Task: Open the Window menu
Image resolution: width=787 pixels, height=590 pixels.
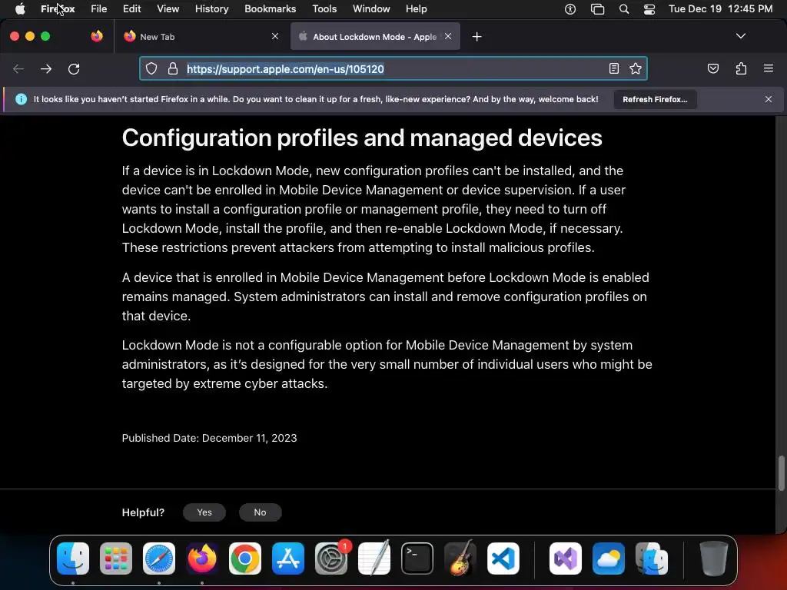Action: point(371,9)
